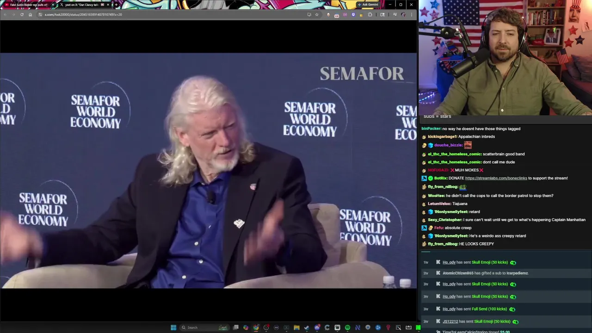Open the Chrome home page button
This screenshot has height=333, width=592.
[x=30, y=14]
